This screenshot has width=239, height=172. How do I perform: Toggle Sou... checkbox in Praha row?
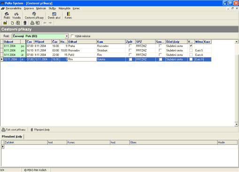coord(160,46)
